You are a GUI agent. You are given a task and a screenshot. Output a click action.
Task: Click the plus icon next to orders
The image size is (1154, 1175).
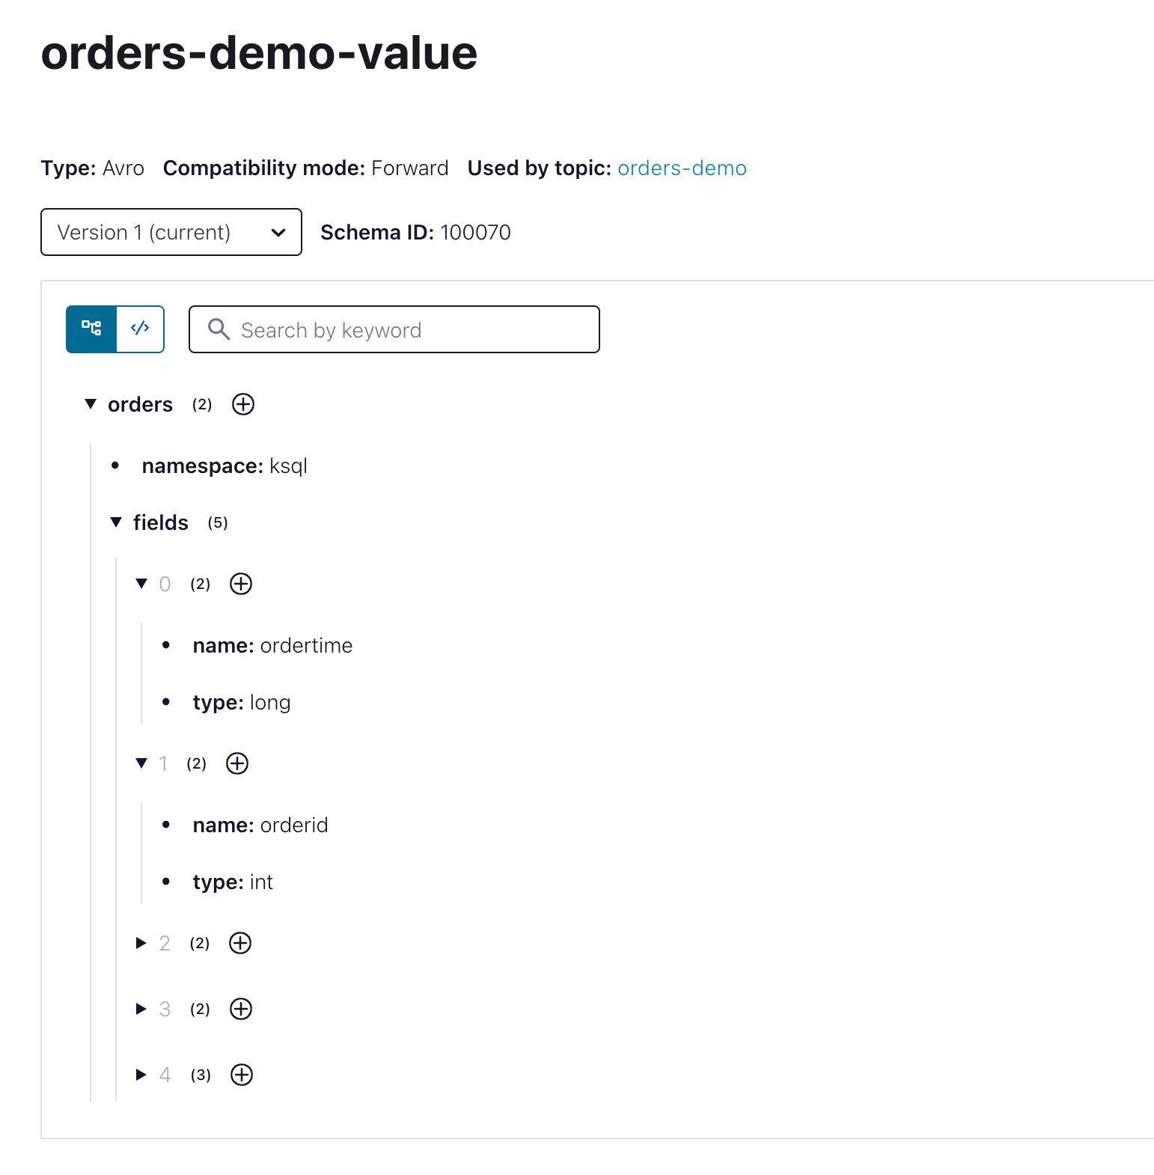pos(242,404)
